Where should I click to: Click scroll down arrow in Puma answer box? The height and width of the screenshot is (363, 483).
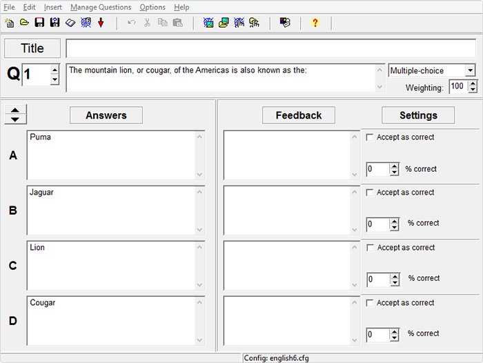point(199,175)
